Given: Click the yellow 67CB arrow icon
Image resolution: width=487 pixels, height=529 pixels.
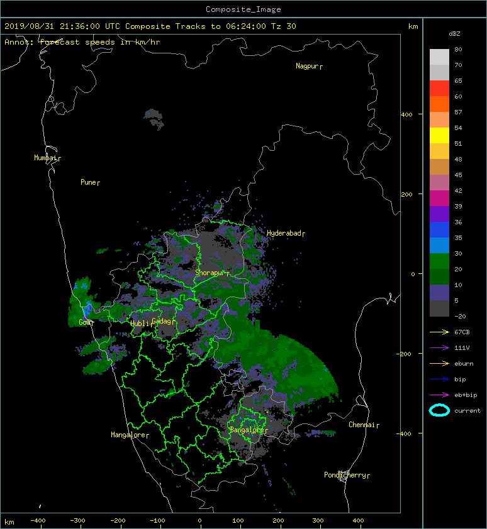Looking at the screenshot, I should point(439,332).
